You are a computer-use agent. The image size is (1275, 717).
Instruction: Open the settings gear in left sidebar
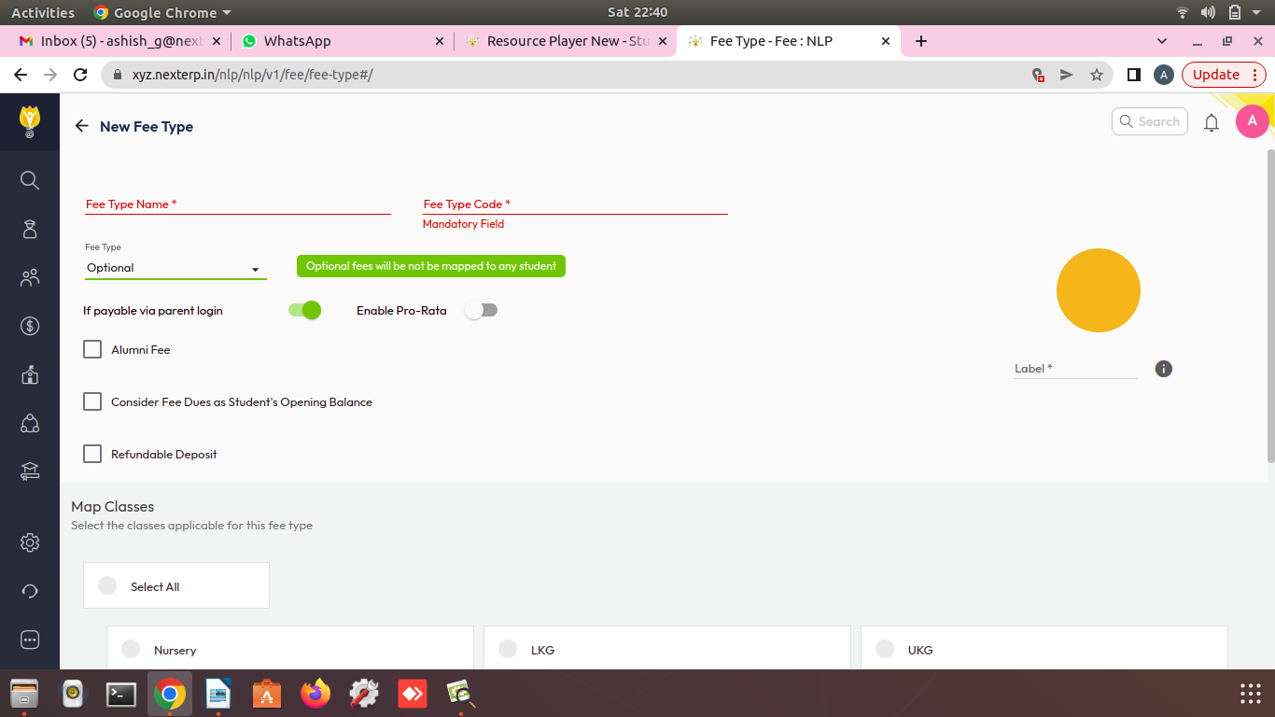30,542
